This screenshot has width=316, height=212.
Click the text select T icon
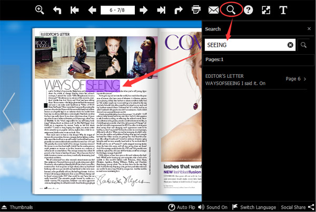pos(283,9)
